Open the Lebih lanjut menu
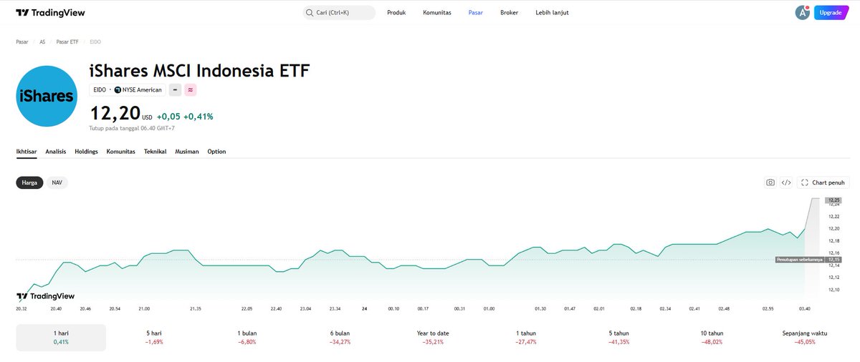The image size is (860, 362). [x=552, y=12]
